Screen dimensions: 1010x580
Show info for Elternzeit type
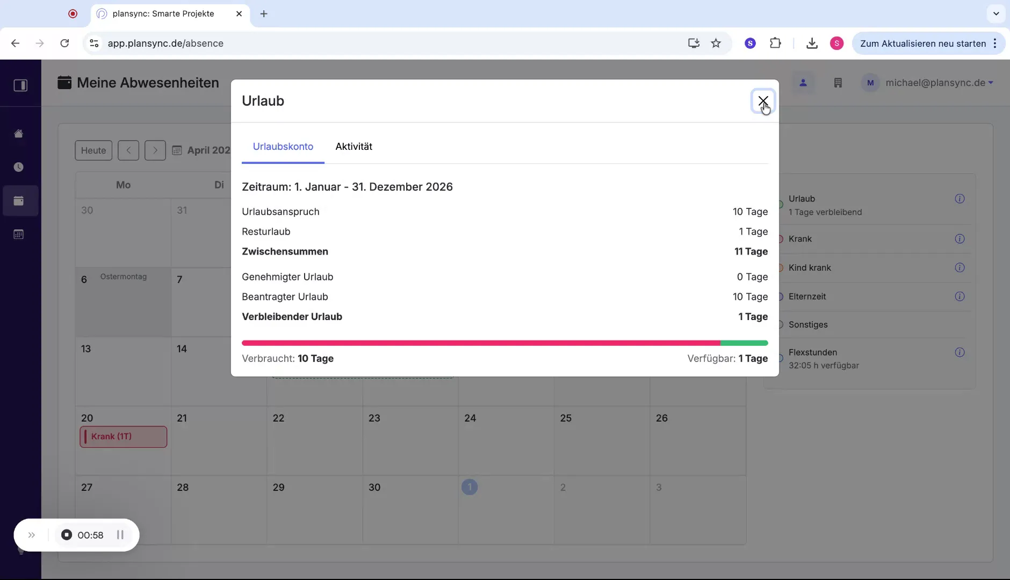(959, 296)
